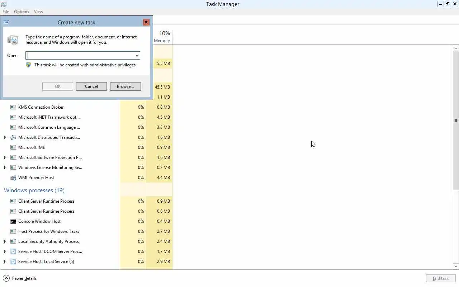Click the Host Process for Windows Tasks icon
The image size is (459, 287).
[13, 231]
